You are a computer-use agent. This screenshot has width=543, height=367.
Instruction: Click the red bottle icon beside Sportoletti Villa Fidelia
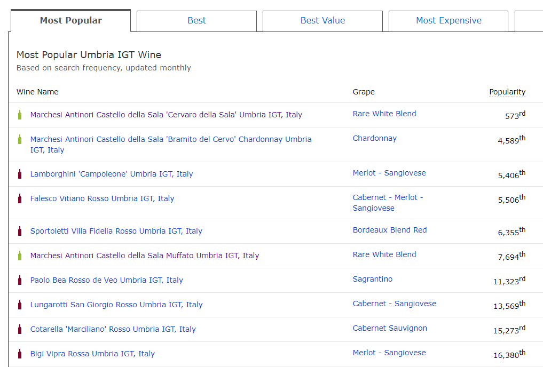20,231
